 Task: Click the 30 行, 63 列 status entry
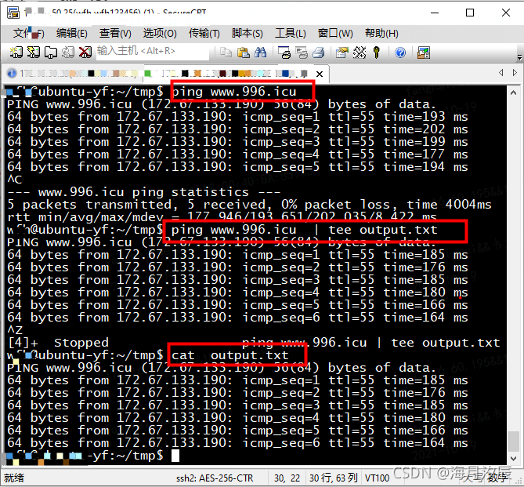click(333, 478)
